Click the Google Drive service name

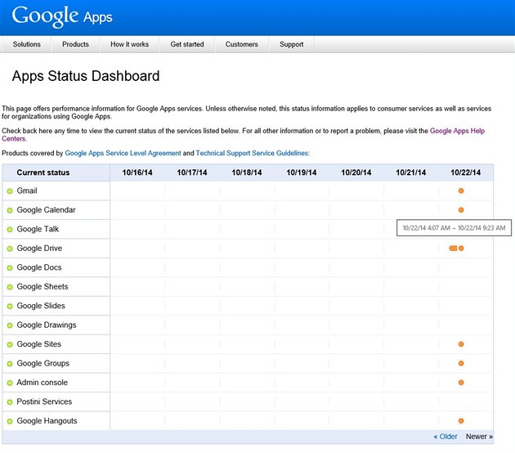click(39, 248)
